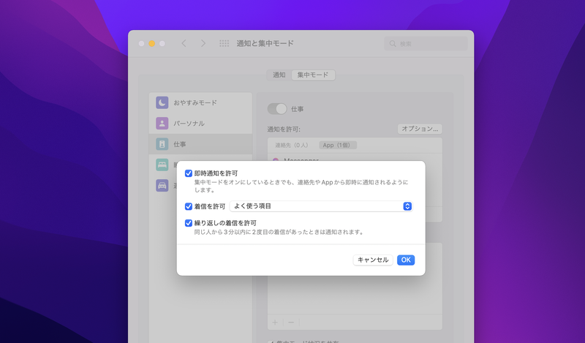
Task: Click the 検索 search field
Action: coord(426,44)
